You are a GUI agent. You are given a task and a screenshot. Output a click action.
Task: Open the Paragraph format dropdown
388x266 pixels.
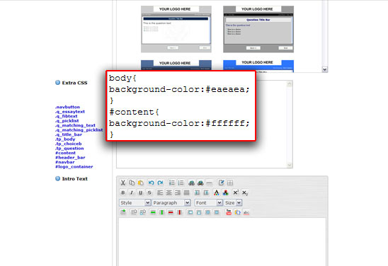click(171, 203)
